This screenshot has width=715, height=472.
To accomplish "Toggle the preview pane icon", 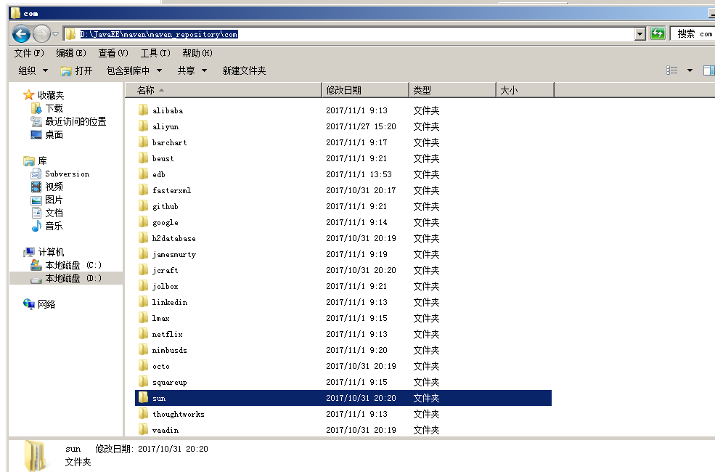I will [x=708, y=70].
